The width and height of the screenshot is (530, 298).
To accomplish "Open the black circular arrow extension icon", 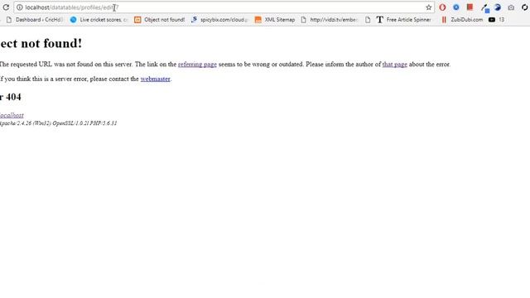I will pos(525,7).
